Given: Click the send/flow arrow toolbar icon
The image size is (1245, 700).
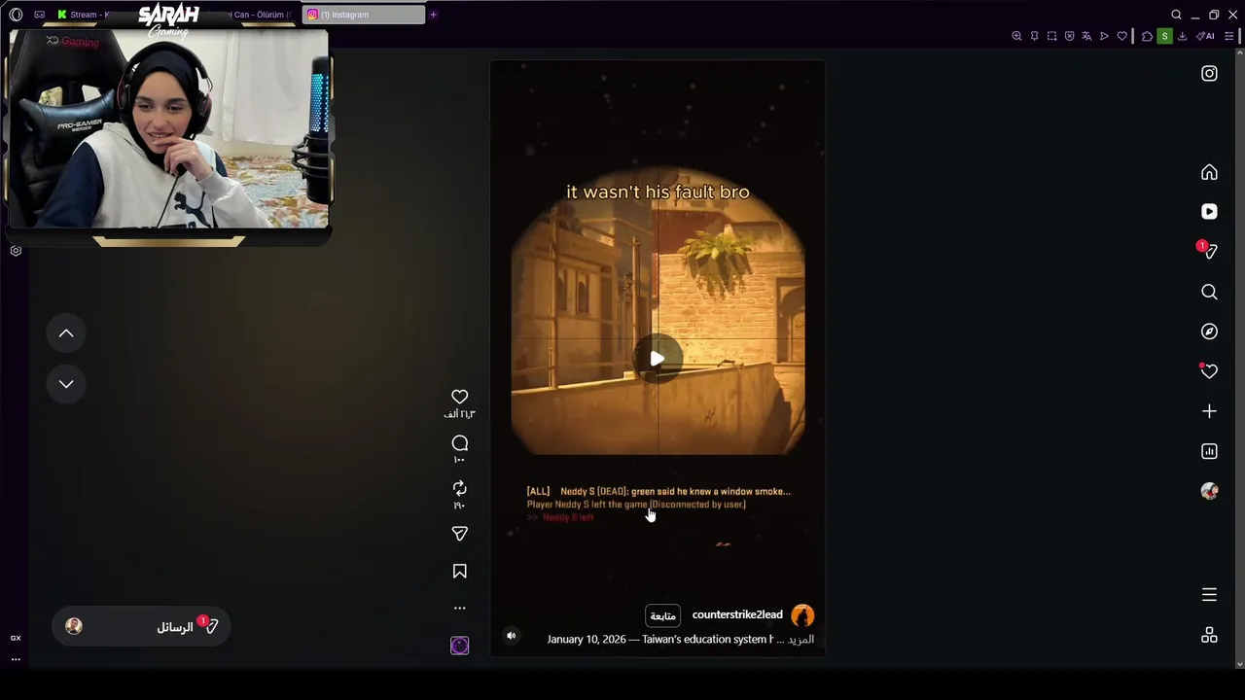Looking at the screenshot, I should [1104, 36].
